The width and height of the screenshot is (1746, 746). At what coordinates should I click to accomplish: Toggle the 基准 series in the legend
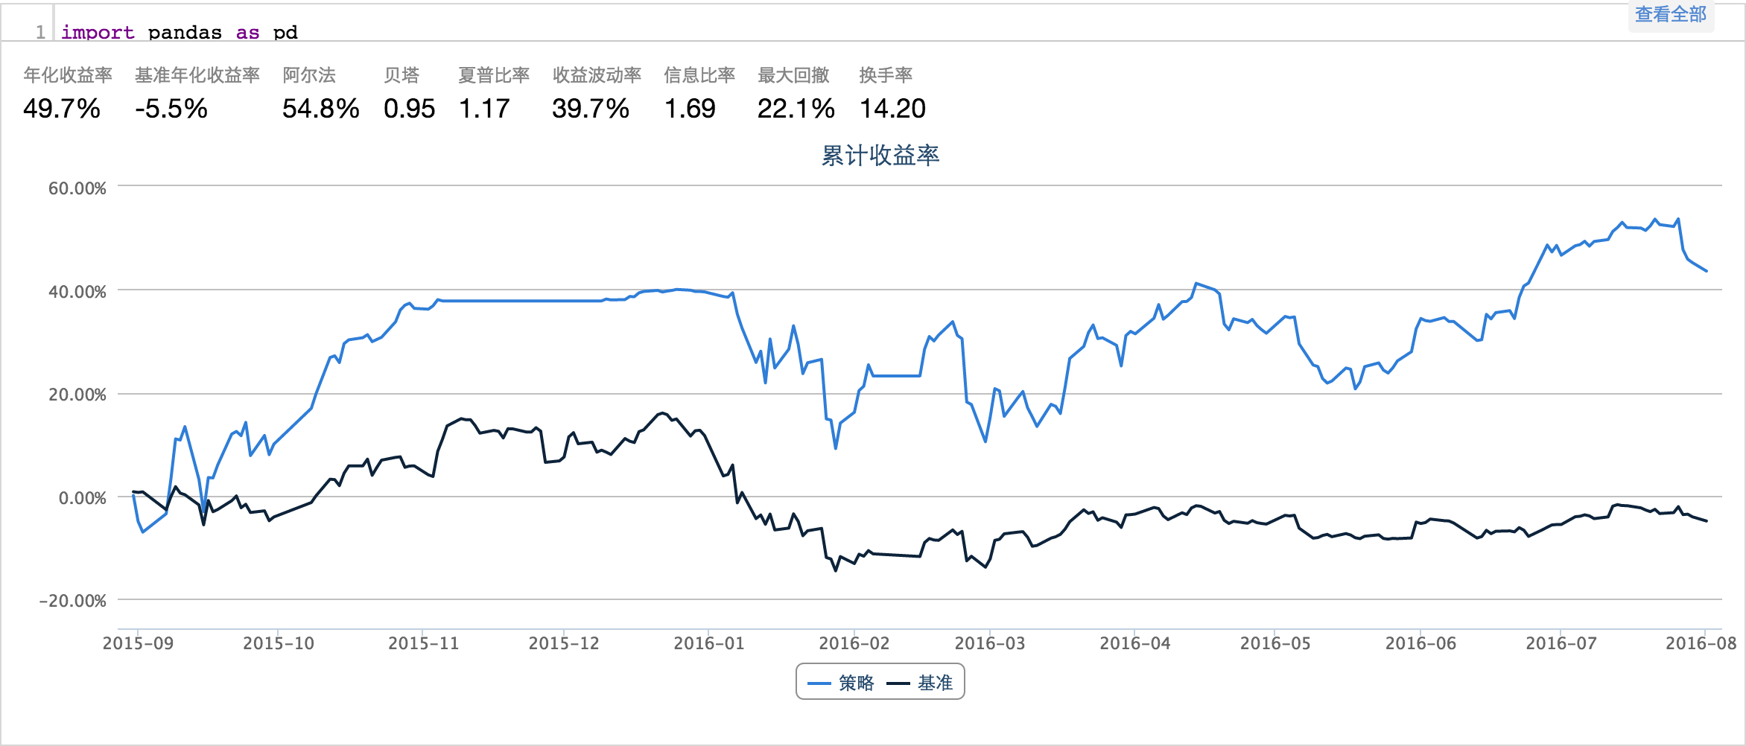(935, 683)
